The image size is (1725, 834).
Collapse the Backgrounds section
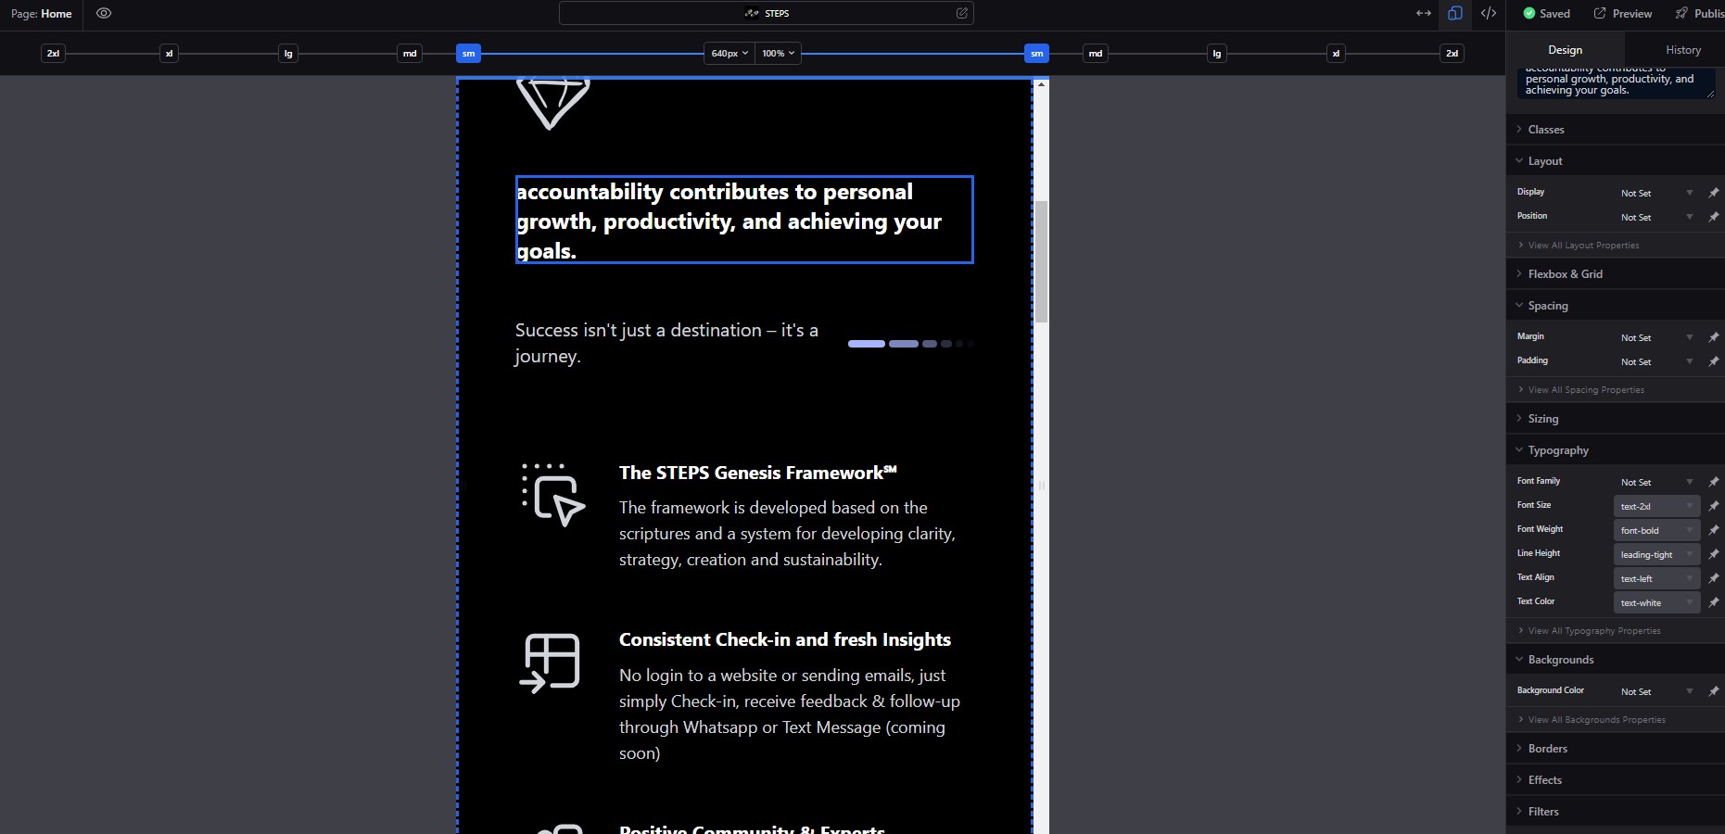coord(1616,660)
